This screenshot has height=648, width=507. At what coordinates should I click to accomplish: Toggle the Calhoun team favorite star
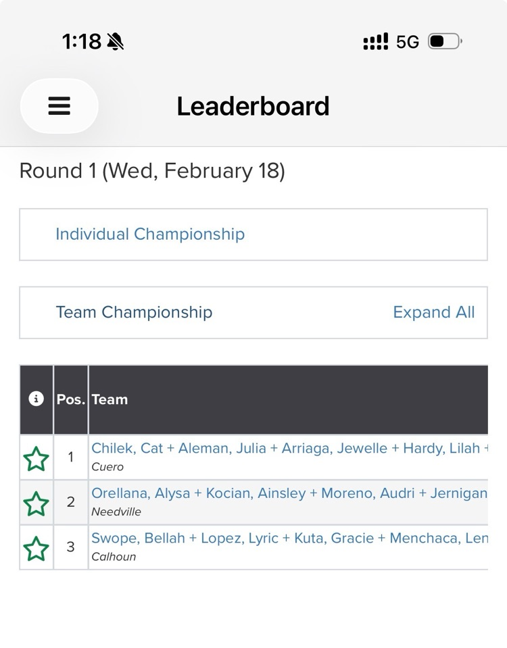37,549
